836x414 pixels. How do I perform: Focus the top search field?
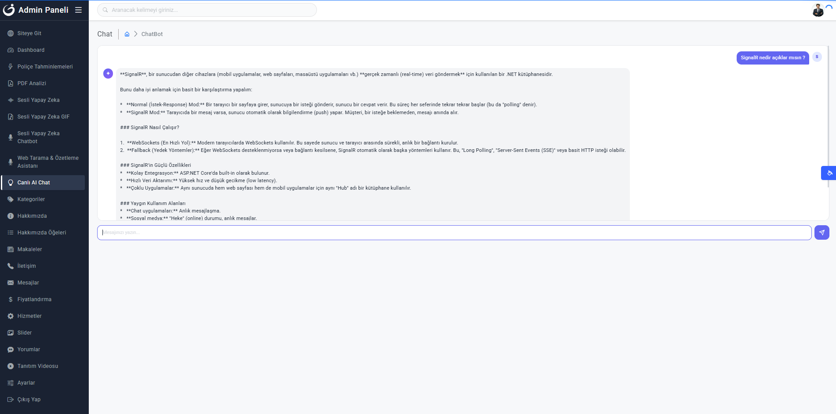[207, 10]
